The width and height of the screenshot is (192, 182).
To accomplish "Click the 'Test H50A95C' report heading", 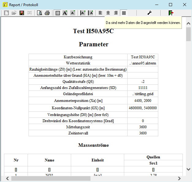I will (x=94, y=31).
